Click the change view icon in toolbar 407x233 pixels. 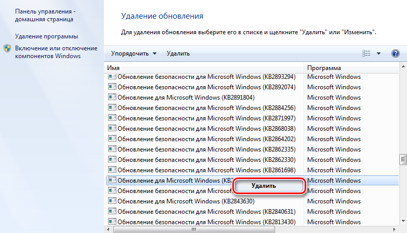coord(366,53)
